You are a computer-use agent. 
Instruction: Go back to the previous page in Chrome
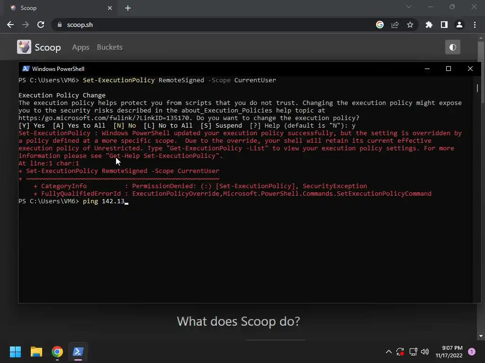(x=10, y=25)
